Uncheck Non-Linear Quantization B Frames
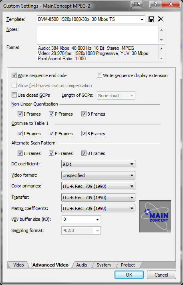Screen dimensions: 183x285 [84, 114]
